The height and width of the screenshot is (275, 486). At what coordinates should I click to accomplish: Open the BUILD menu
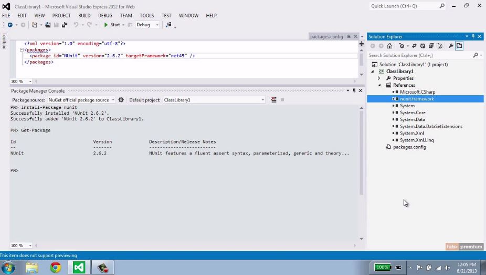click(84, 15)
